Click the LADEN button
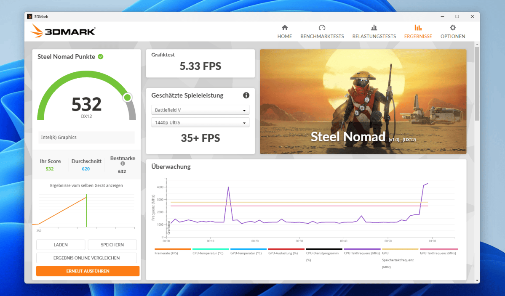This screenshot has width=505, height=296. pos(61,245)
